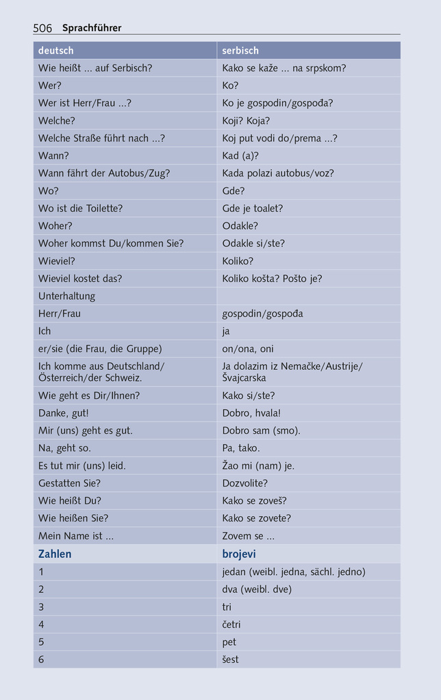Viewport: 441px width, 700px height.
Task: Click the page number 506
Action: click(42, 28)
